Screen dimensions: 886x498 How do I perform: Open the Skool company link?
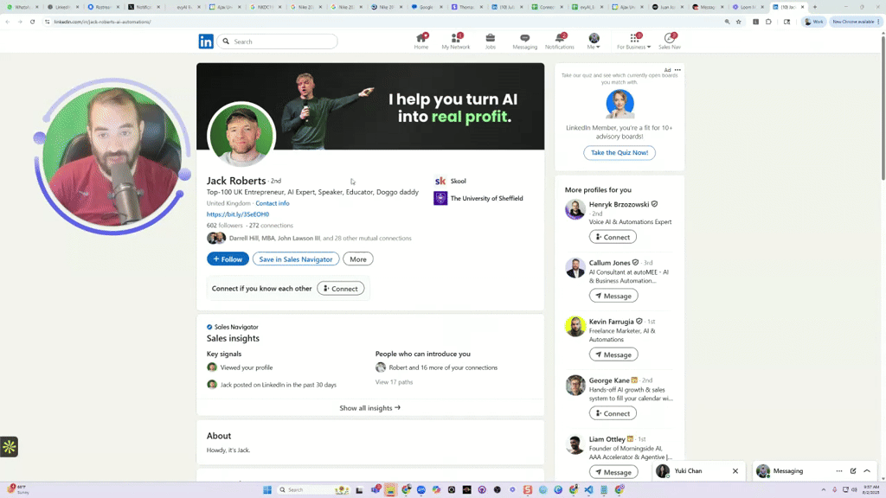pyautogui.click(x=459, y=182)
